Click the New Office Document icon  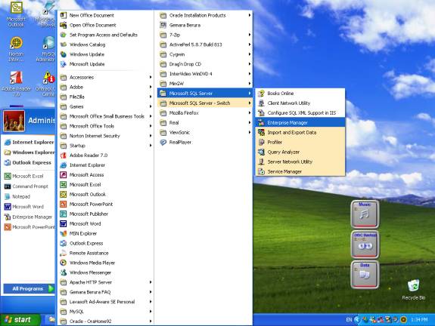(64, 15)
